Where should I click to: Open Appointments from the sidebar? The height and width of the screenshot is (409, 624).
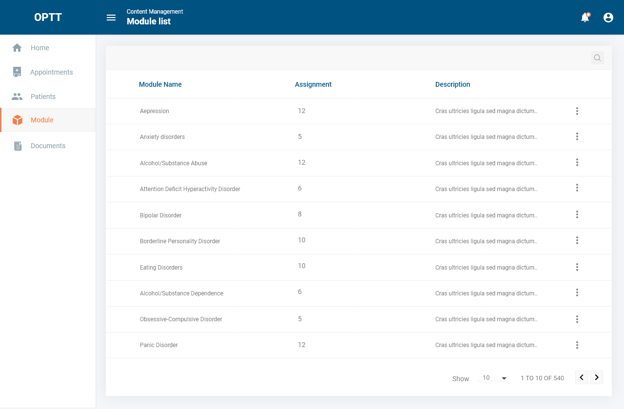tap(51, 72)
